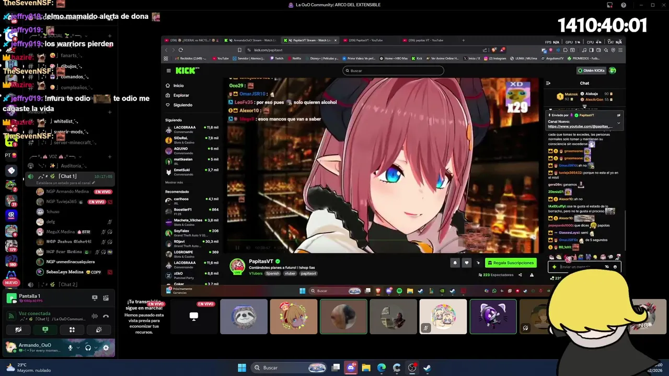This screenshot has height=376, width=669.
Task: Join the Auditoria stage channel
Action: click(x=71, y=166)
